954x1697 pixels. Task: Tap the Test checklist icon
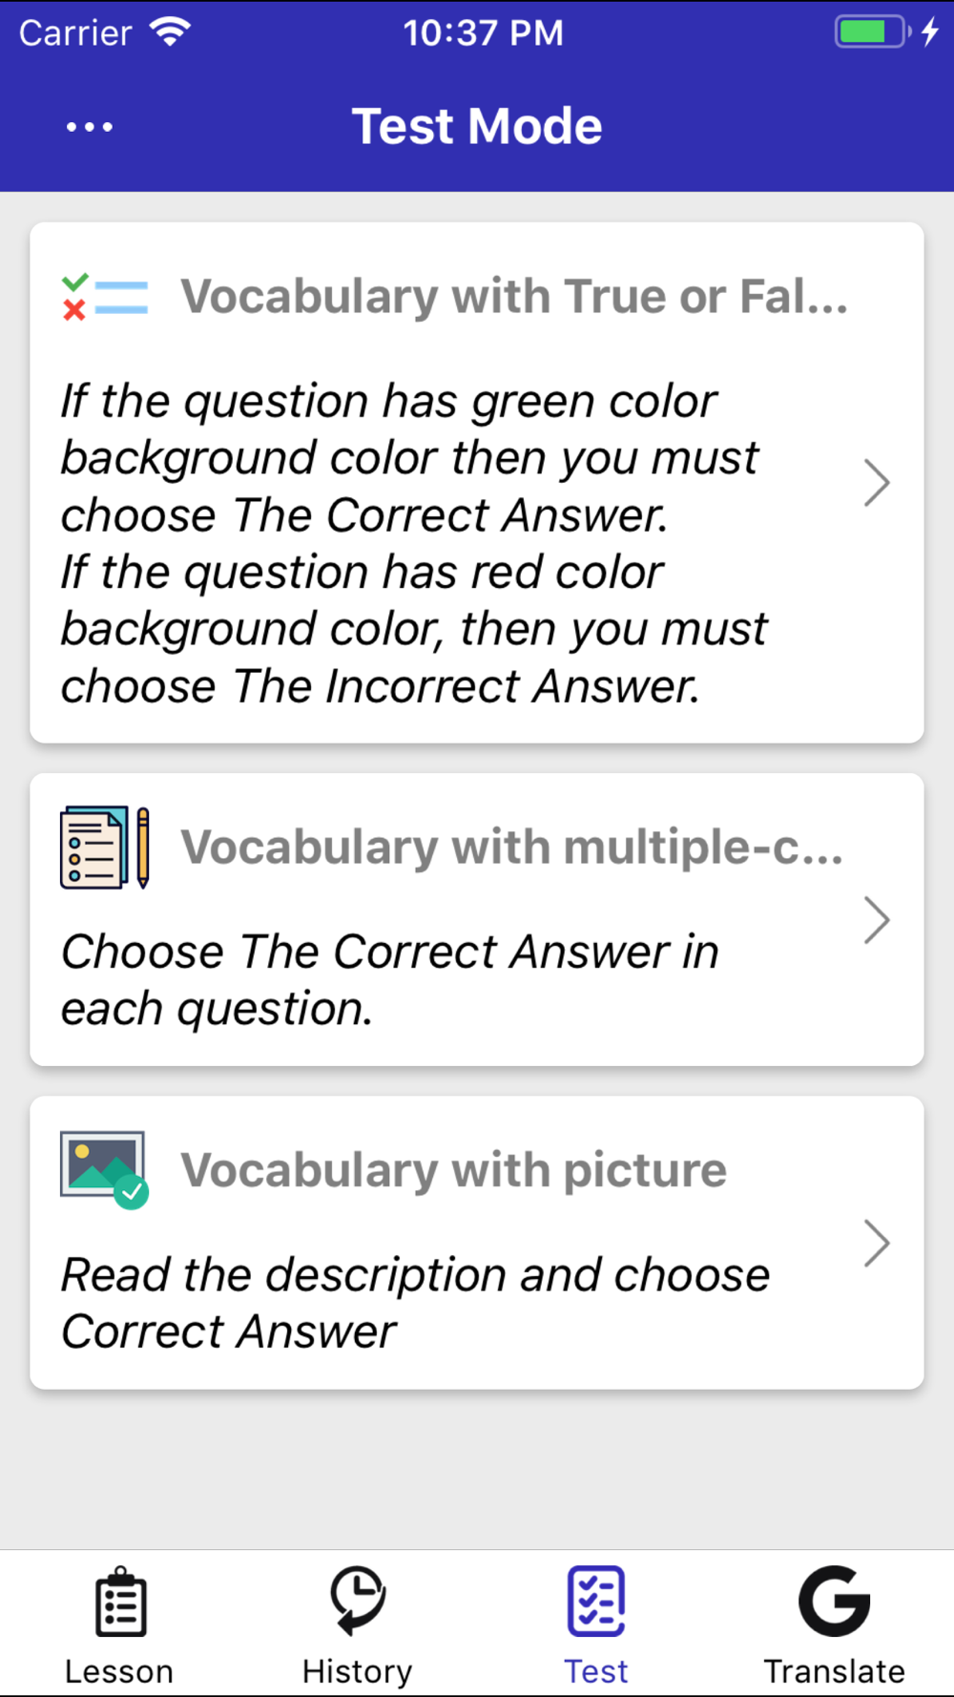[596, 1601]
